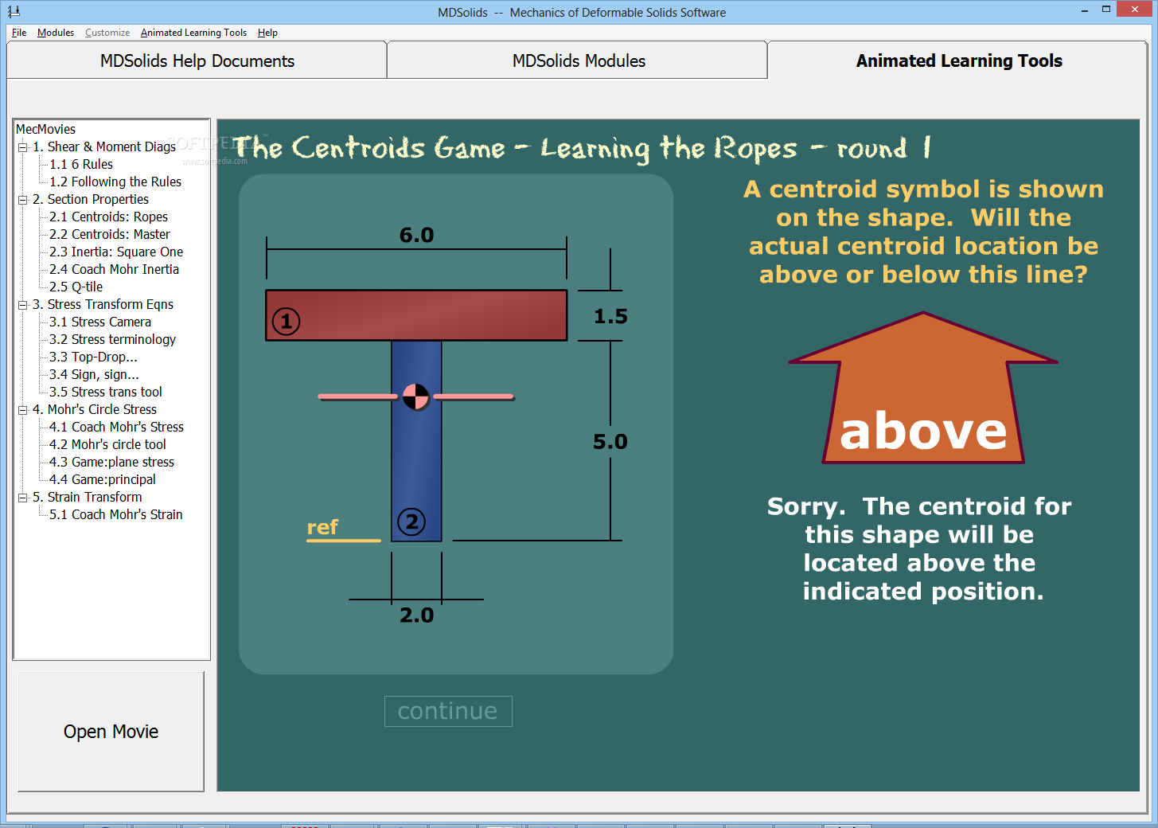The image size is (1158, 828).
Task: Click the centroid symbol on the T-shape
Action: [415, 396]
